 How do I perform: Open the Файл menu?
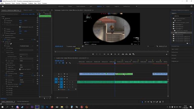point(2,3)
